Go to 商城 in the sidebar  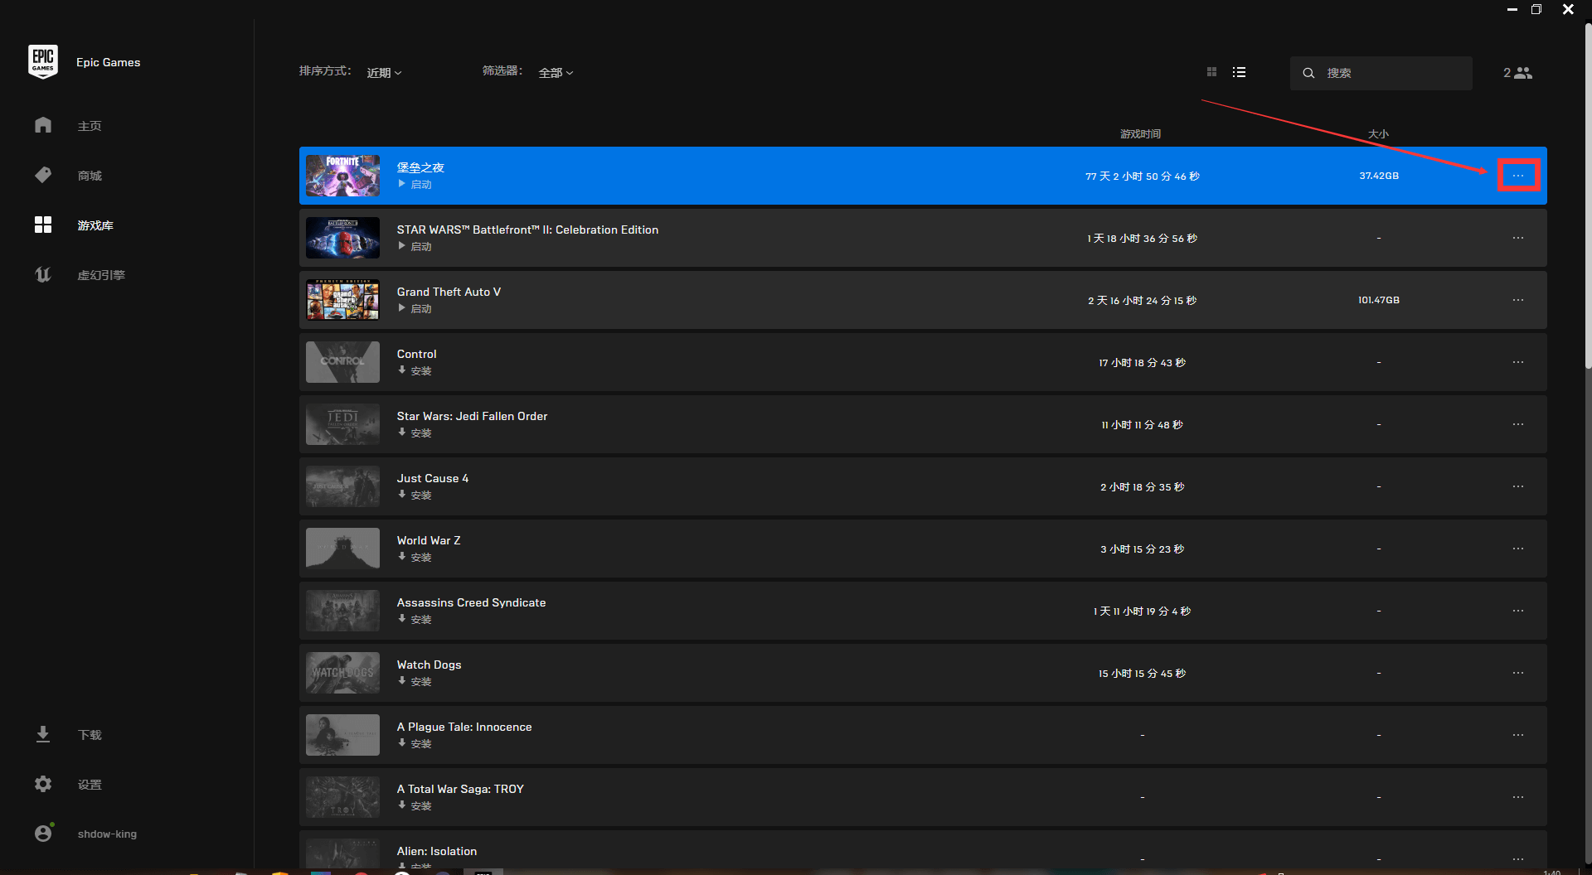[90, 176]
